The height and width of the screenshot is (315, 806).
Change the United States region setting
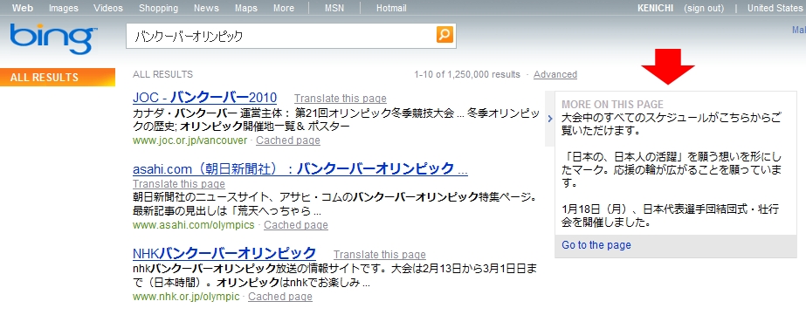(x=776, y=8)
